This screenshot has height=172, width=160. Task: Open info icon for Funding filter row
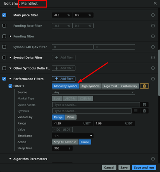[153, 36]
